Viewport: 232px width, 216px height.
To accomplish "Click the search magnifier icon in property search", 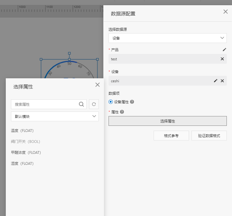I will point(81,104).
